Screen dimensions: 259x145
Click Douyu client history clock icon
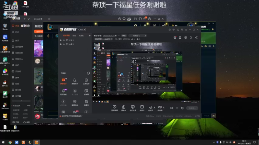pos(119,19)
